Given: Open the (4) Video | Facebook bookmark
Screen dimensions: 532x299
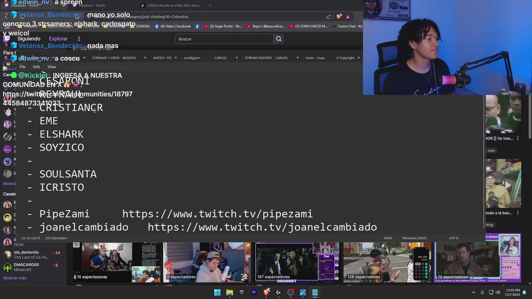Looking at the screenshot, I should [172, 26].
